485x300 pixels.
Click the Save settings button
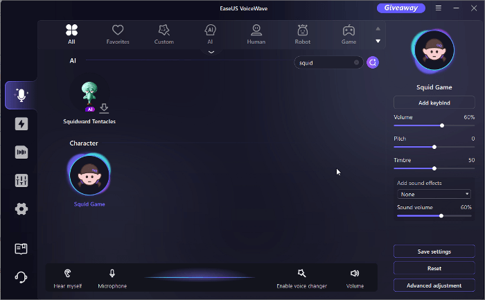(x=434, y=251)
